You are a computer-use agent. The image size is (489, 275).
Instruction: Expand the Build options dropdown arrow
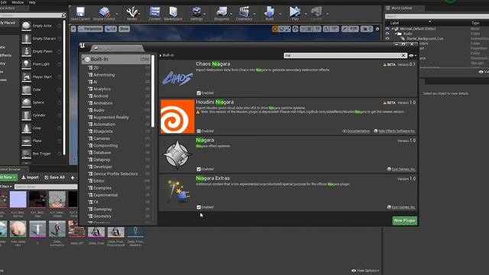280,14
